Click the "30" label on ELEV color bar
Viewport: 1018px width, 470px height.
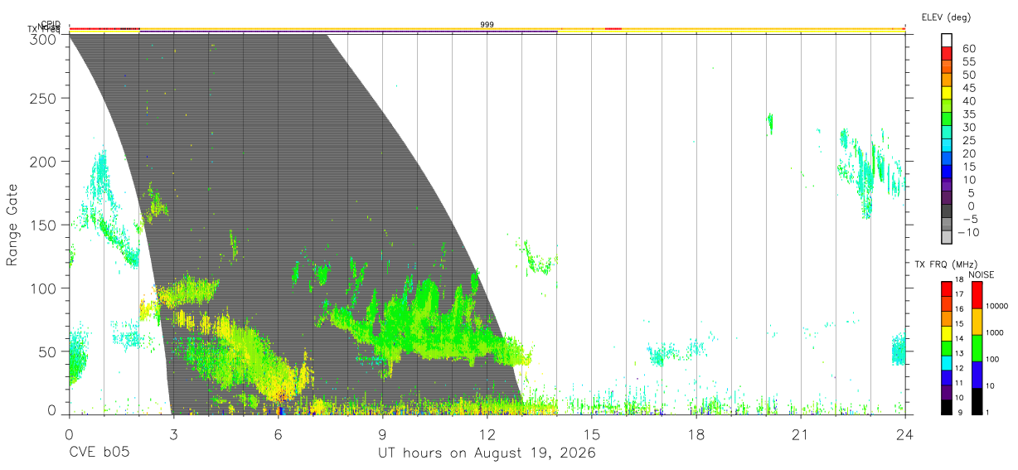point(968,127)
